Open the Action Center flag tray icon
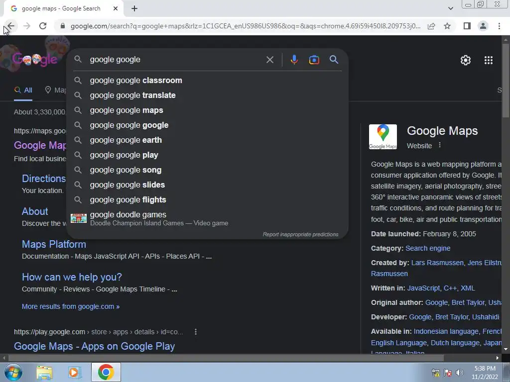 click(448, 373)
